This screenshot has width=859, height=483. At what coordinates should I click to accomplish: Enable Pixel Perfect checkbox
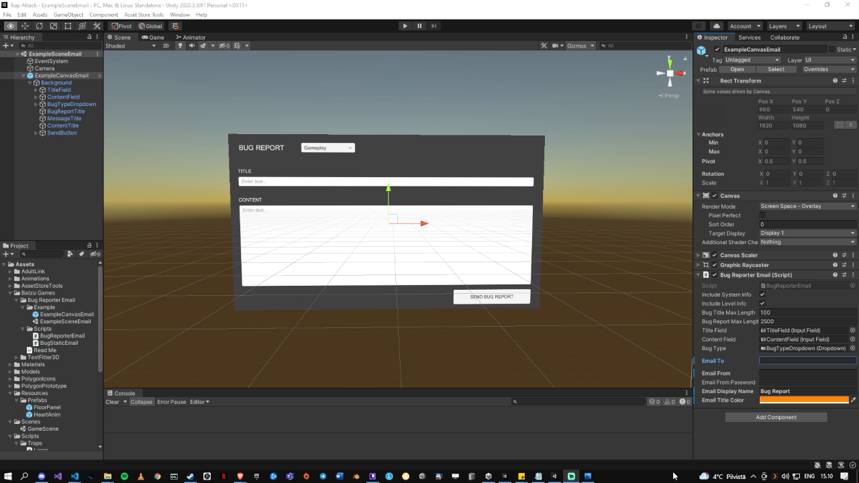tap(762, 215)
